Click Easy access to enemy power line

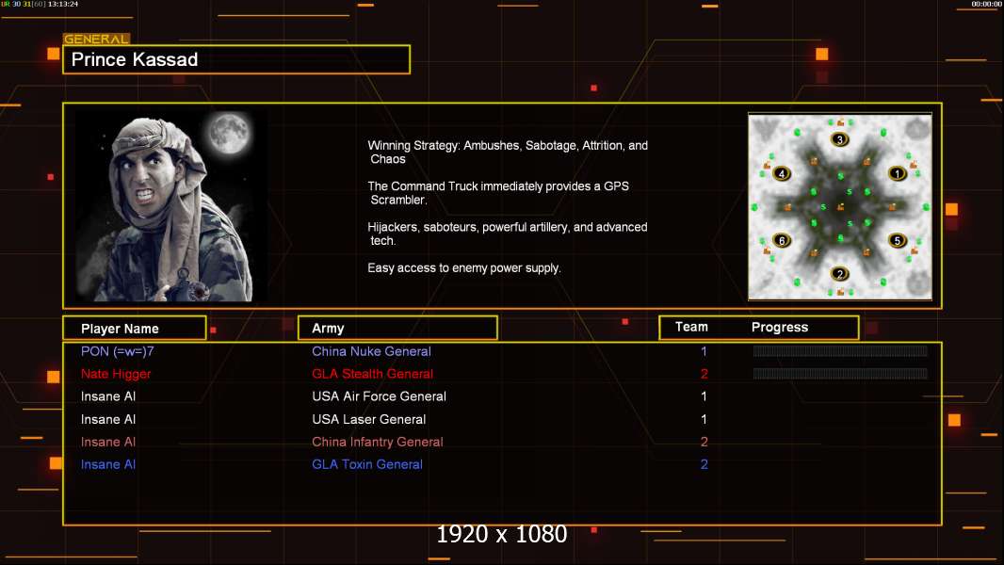(464, 268)
